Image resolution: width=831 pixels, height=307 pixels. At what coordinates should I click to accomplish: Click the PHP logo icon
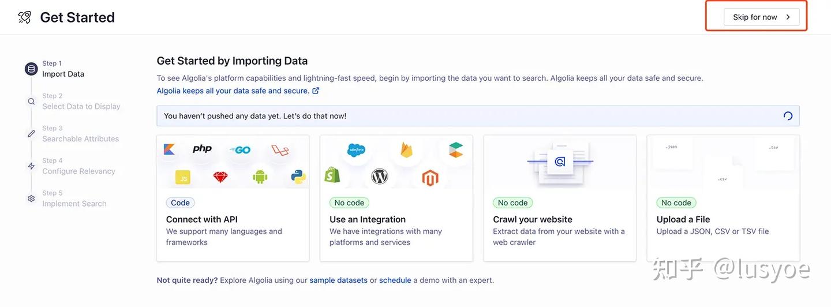pyautogui.click(x=202, y=149)
